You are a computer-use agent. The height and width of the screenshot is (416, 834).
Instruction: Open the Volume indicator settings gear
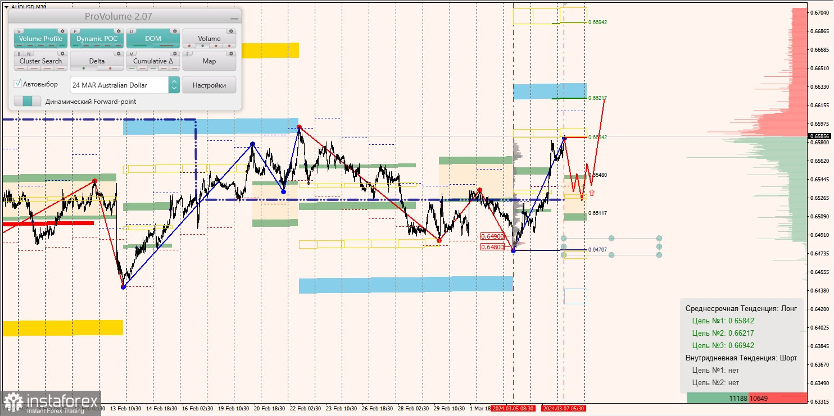point(231,31)
